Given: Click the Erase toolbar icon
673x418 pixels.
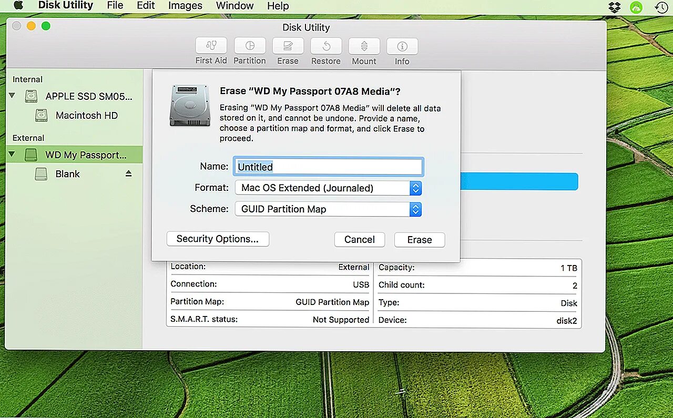Looking at the screenshot, I should pyautogui.click(x=288, y=46).
